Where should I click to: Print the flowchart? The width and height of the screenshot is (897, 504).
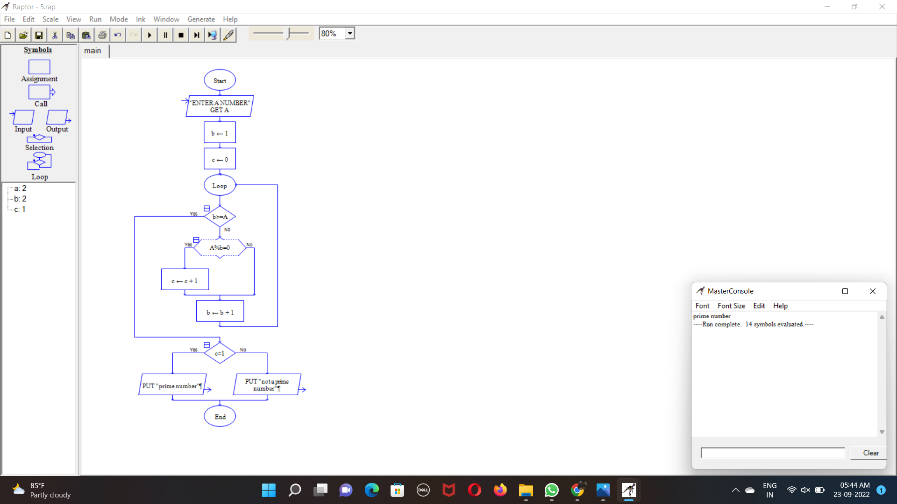[x=102, y=35]
